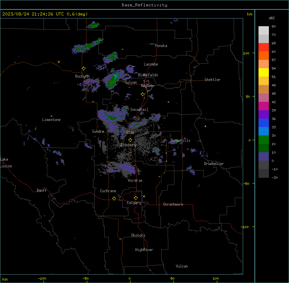Click the magenta 39-42 dBZ legend swatch
Viewport: 289px width, 283px height.
[x=264, y=106]
